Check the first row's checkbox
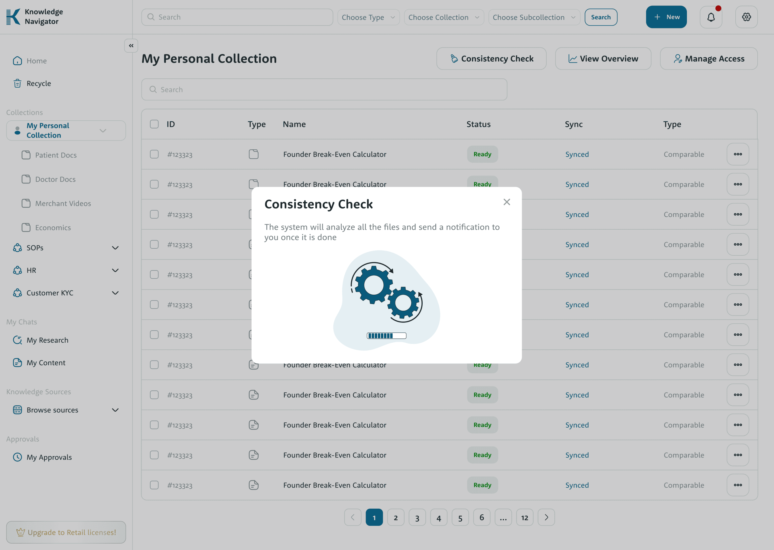The height and width of the screenshot is (550, 774). [x=154, y=154]
